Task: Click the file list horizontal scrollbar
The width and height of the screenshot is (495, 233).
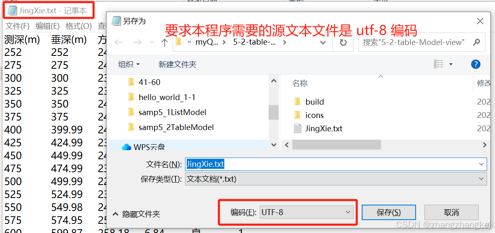Action: pos(337,145)
